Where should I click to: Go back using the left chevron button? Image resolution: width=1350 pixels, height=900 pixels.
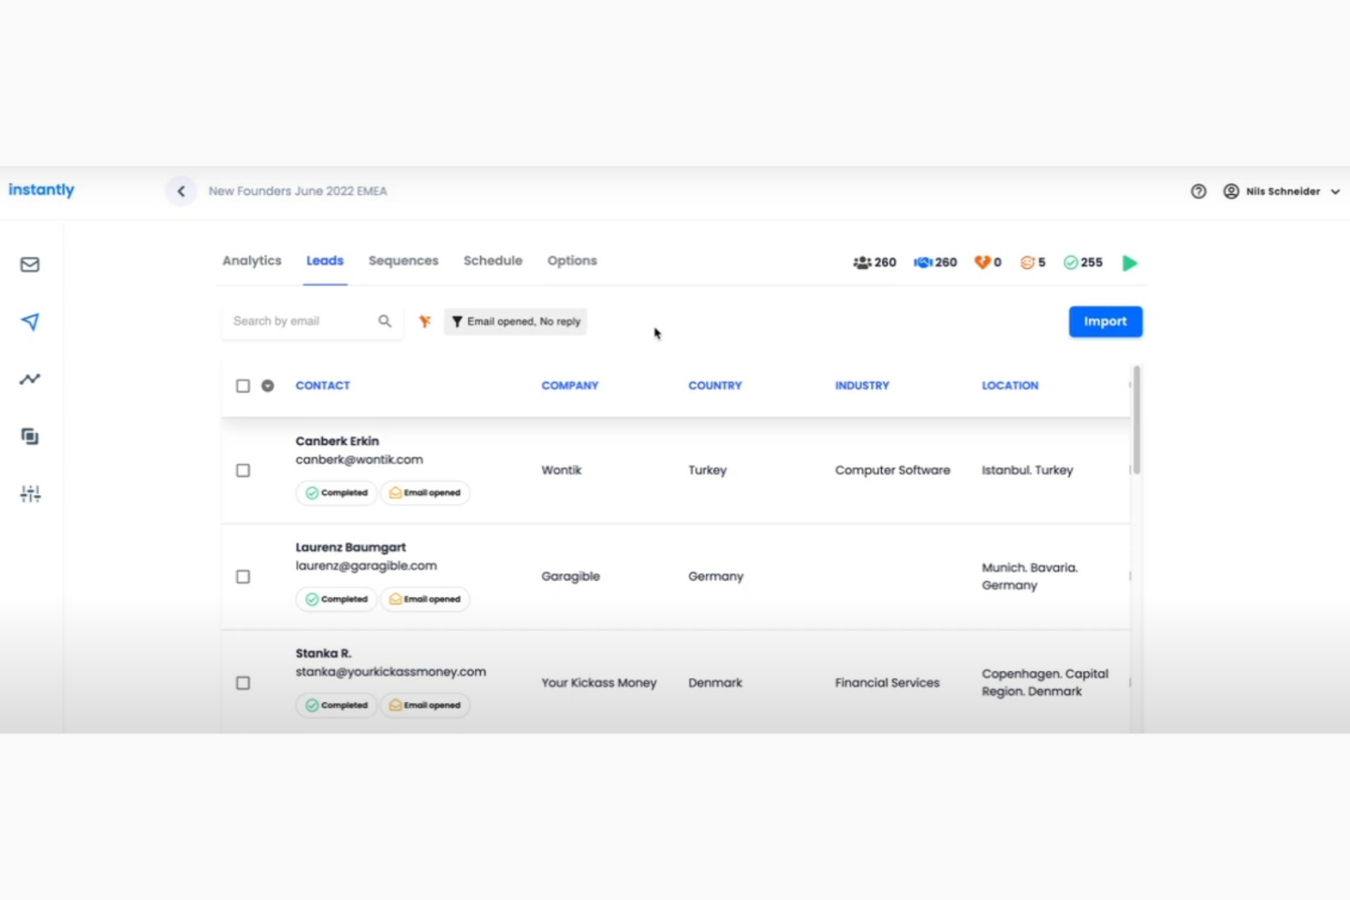(x=181, y=191)
